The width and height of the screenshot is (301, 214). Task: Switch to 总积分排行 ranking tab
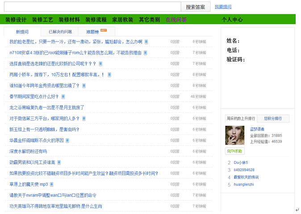(273, 119)
